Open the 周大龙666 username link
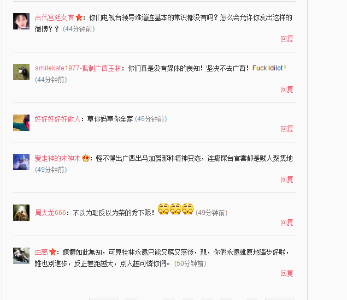347x300 pixels. pos(50,213)
